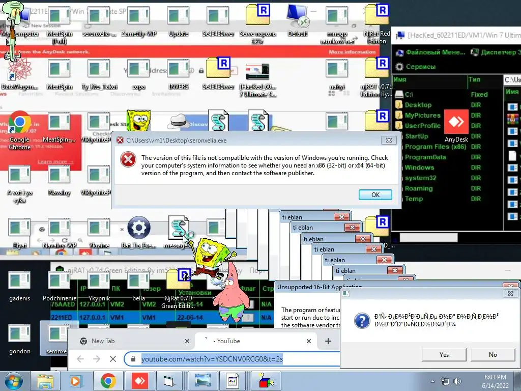Open the Default remote desktop icon

tap(297, 21)
